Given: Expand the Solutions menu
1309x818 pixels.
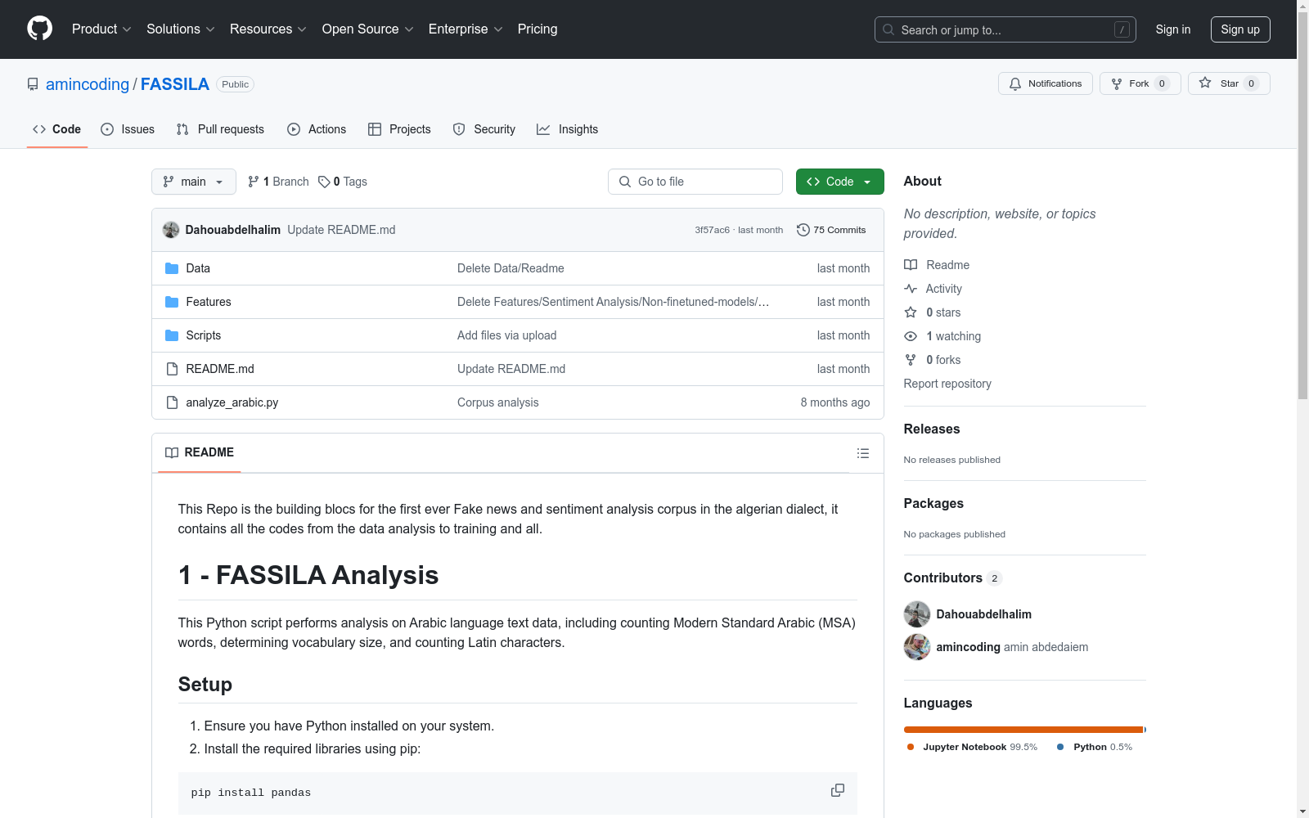Looking at the screenshot, I should coord(181,29).
